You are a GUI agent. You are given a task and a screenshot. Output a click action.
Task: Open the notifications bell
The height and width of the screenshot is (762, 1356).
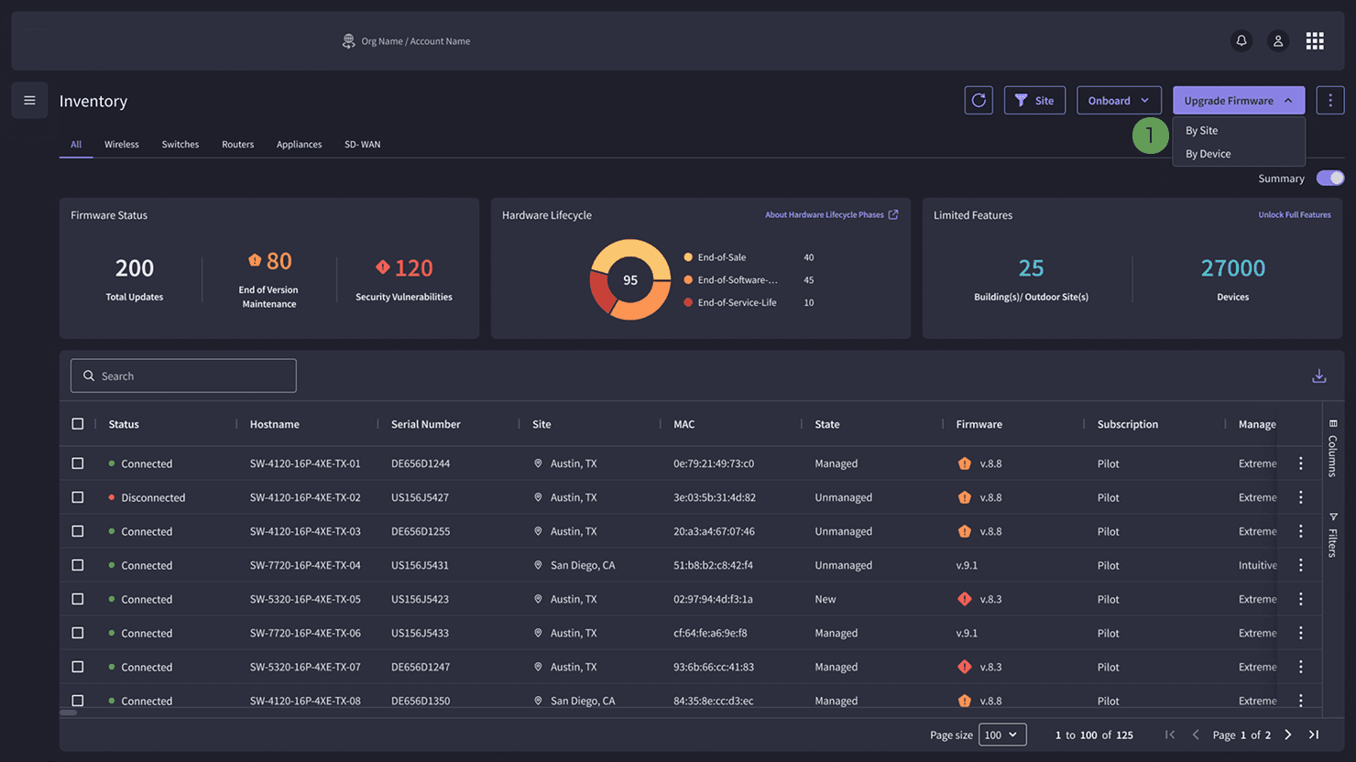click(x=1241, y=40)
